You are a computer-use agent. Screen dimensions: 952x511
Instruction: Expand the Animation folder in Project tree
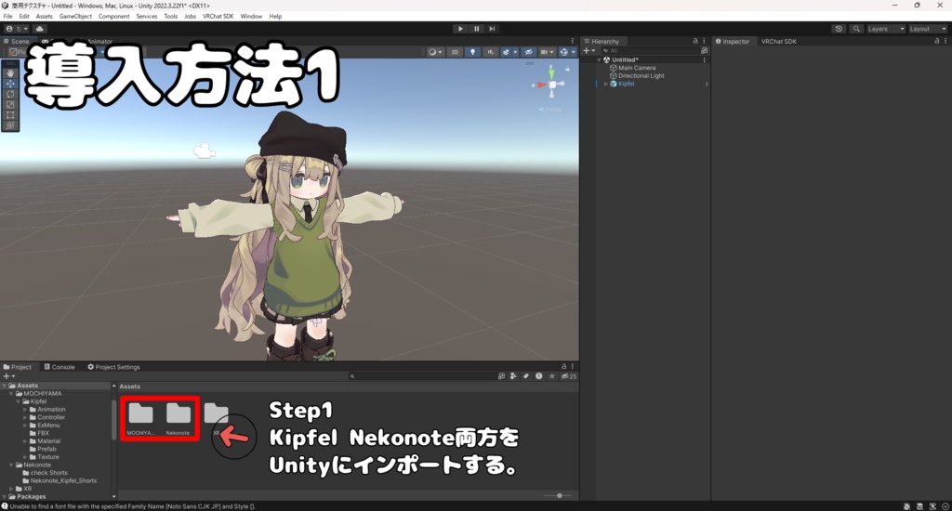(x=25, y=410)
